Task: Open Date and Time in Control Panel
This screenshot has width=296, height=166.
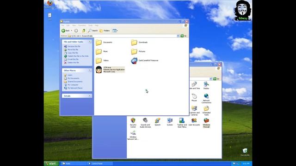Action: click(x=194, y=85)
